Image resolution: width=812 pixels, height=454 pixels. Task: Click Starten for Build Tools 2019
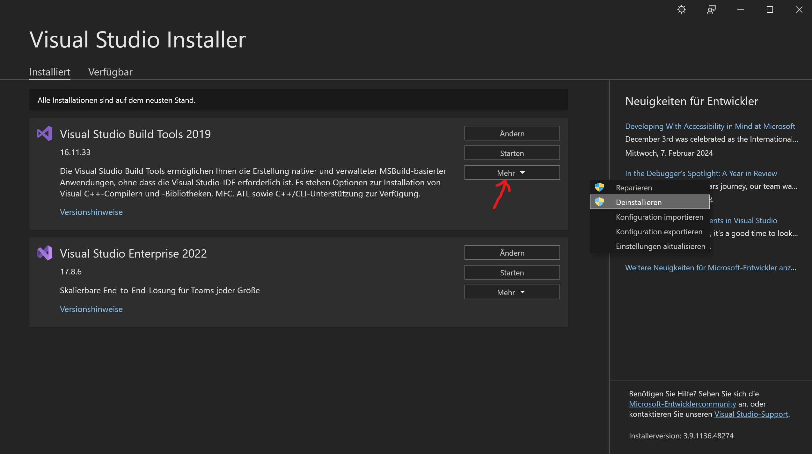[x=512, y=153]
